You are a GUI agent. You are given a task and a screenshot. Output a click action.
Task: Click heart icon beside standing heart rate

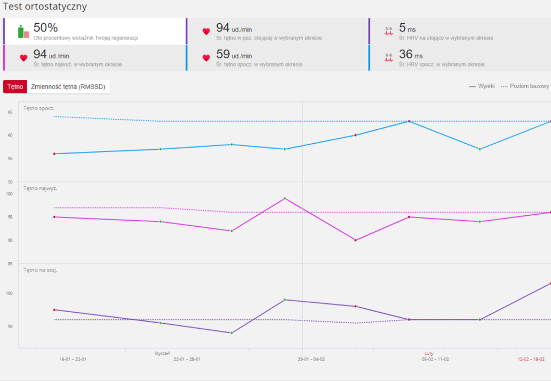point(206,31)
